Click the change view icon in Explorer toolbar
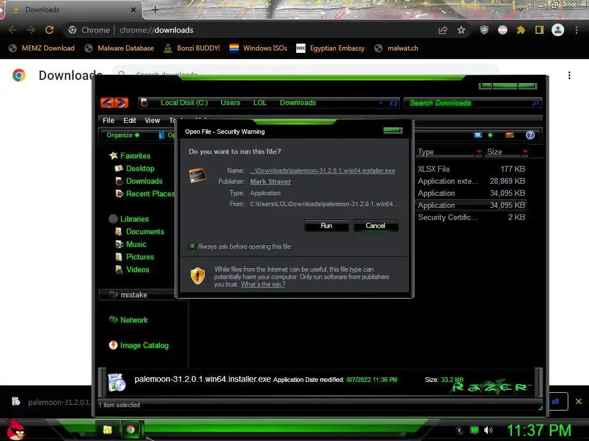This screenshot has height=441, width=589. tap(478, 135)
